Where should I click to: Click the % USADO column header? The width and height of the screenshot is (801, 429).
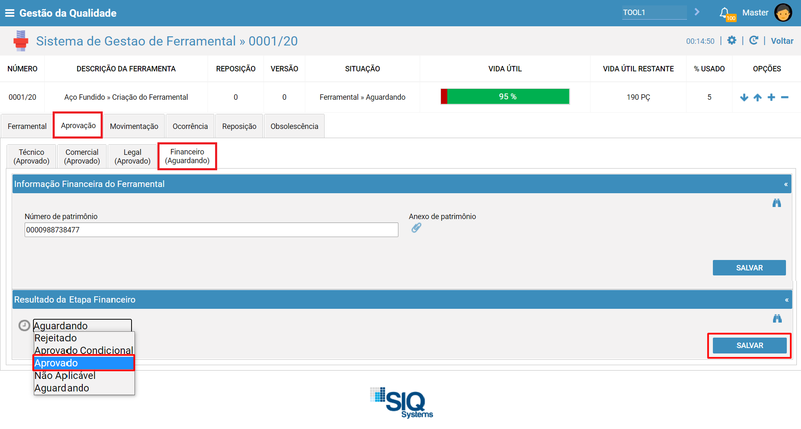pyautogui.click(x=709, y=69)
